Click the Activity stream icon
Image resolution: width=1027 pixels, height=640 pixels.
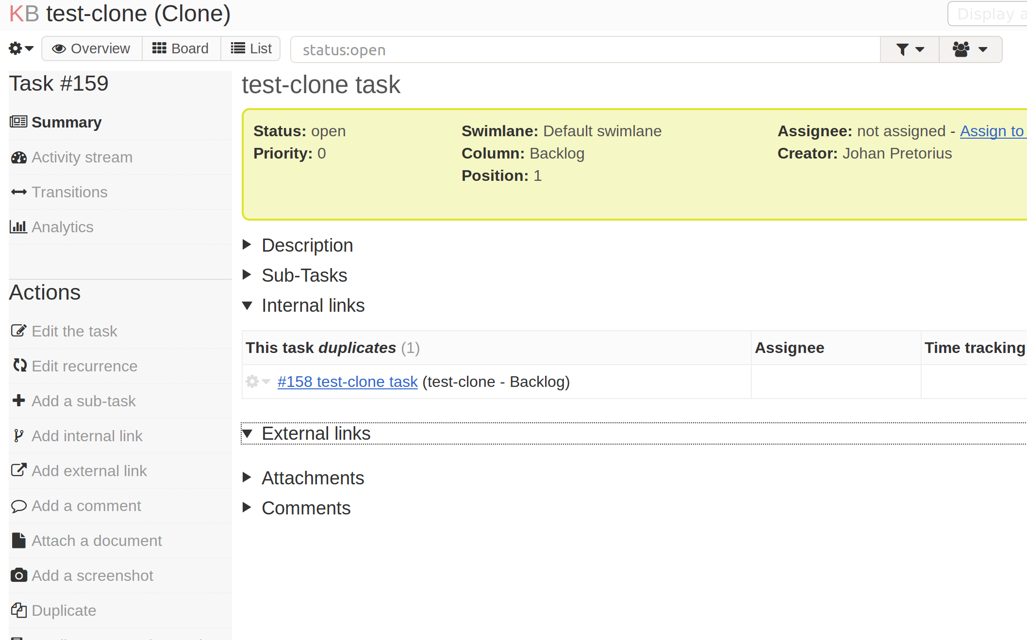(x=18, y=157)
